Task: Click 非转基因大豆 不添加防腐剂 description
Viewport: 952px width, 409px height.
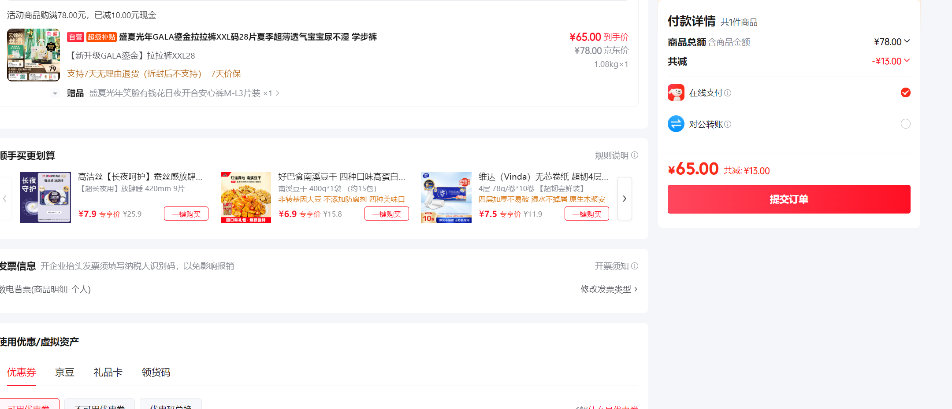Action: pos(342,199)
